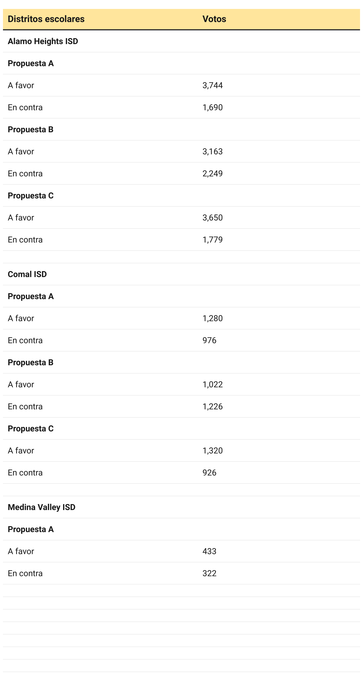Image resolution: width=363 pixels, height=687 pixels.
Task: Select the 1,320 votes value
Action: tap(212, 450)
